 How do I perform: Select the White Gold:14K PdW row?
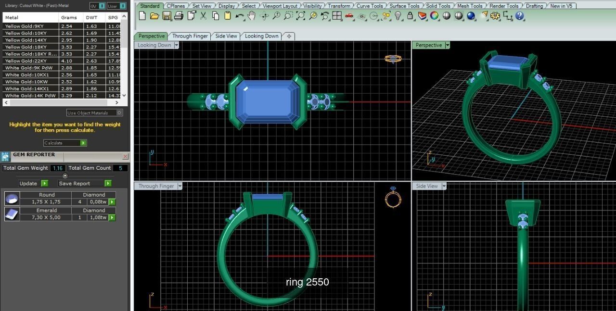[62, 96]
